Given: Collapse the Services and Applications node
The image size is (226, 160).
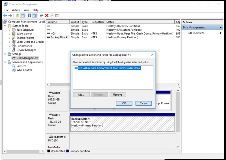Looking at the screenshot, I should (x=5, y=62).
